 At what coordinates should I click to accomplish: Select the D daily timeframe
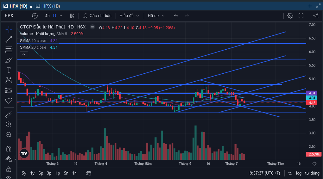[x=54, y=15]
